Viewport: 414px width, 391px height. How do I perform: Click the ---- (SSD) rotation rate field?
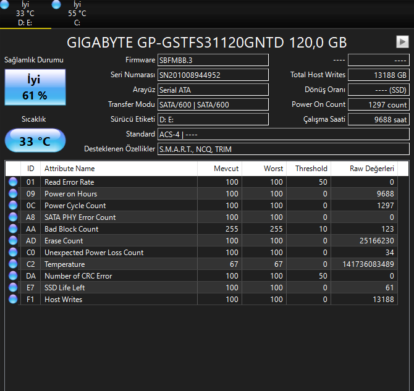(379, 90)
